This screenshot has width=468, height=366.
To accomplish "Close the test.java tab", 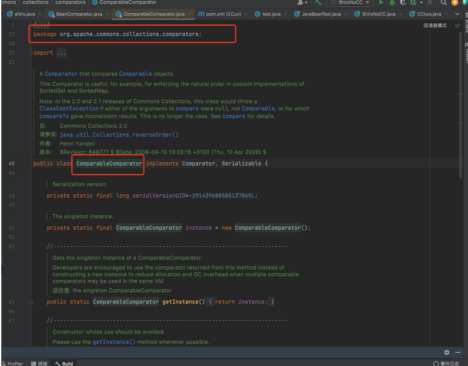I will tap(285, 14).
